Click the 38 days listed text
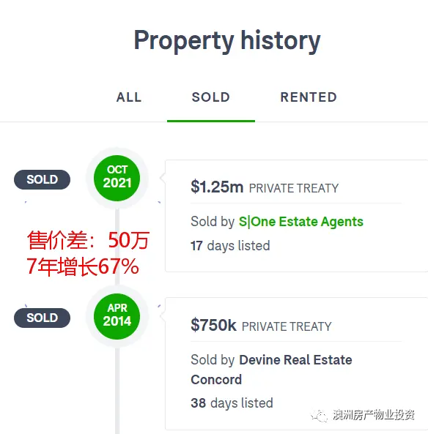This screenshot has height=434, width=428. (232, 403)
